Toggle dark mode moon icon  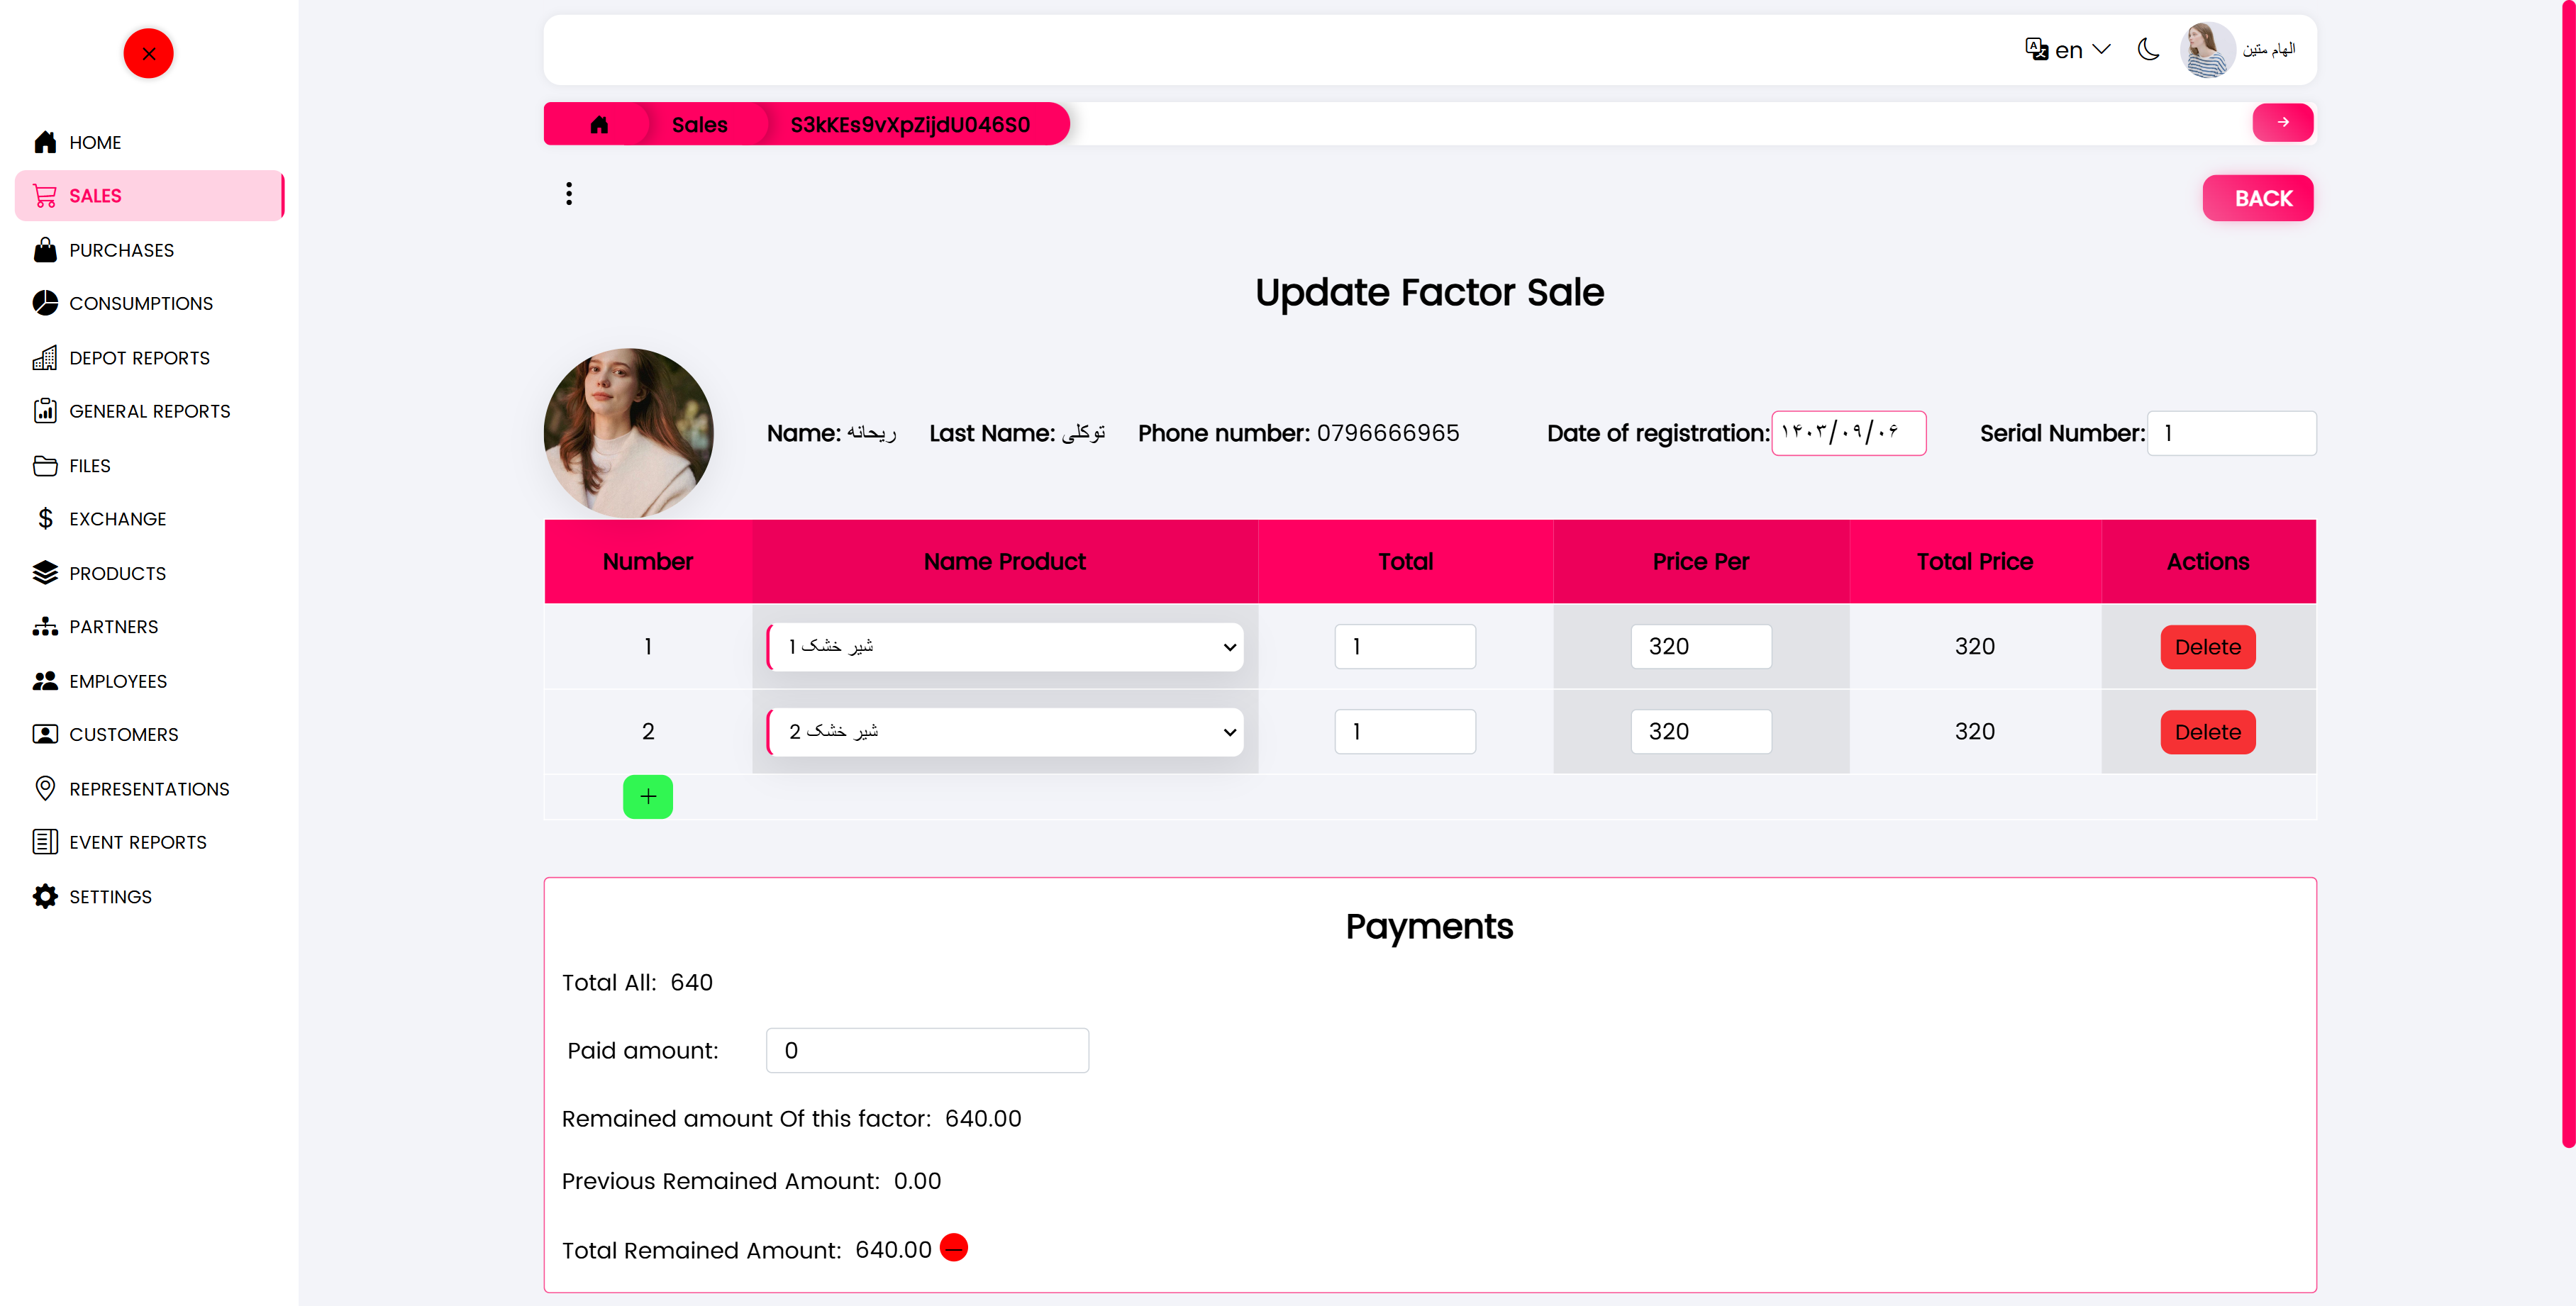tap(2148, 50)
